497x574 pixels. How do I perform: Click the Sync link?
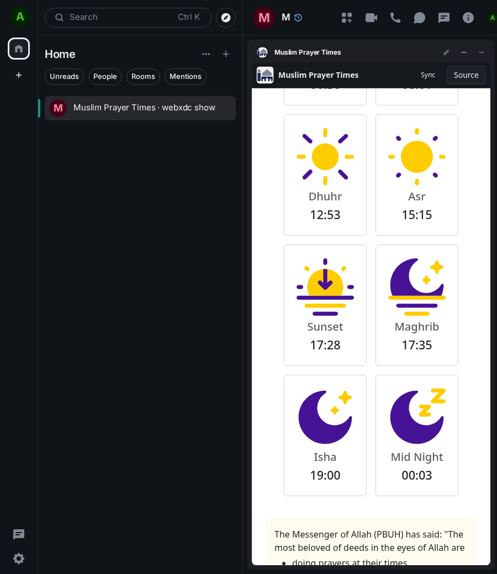tap(428, 75)
